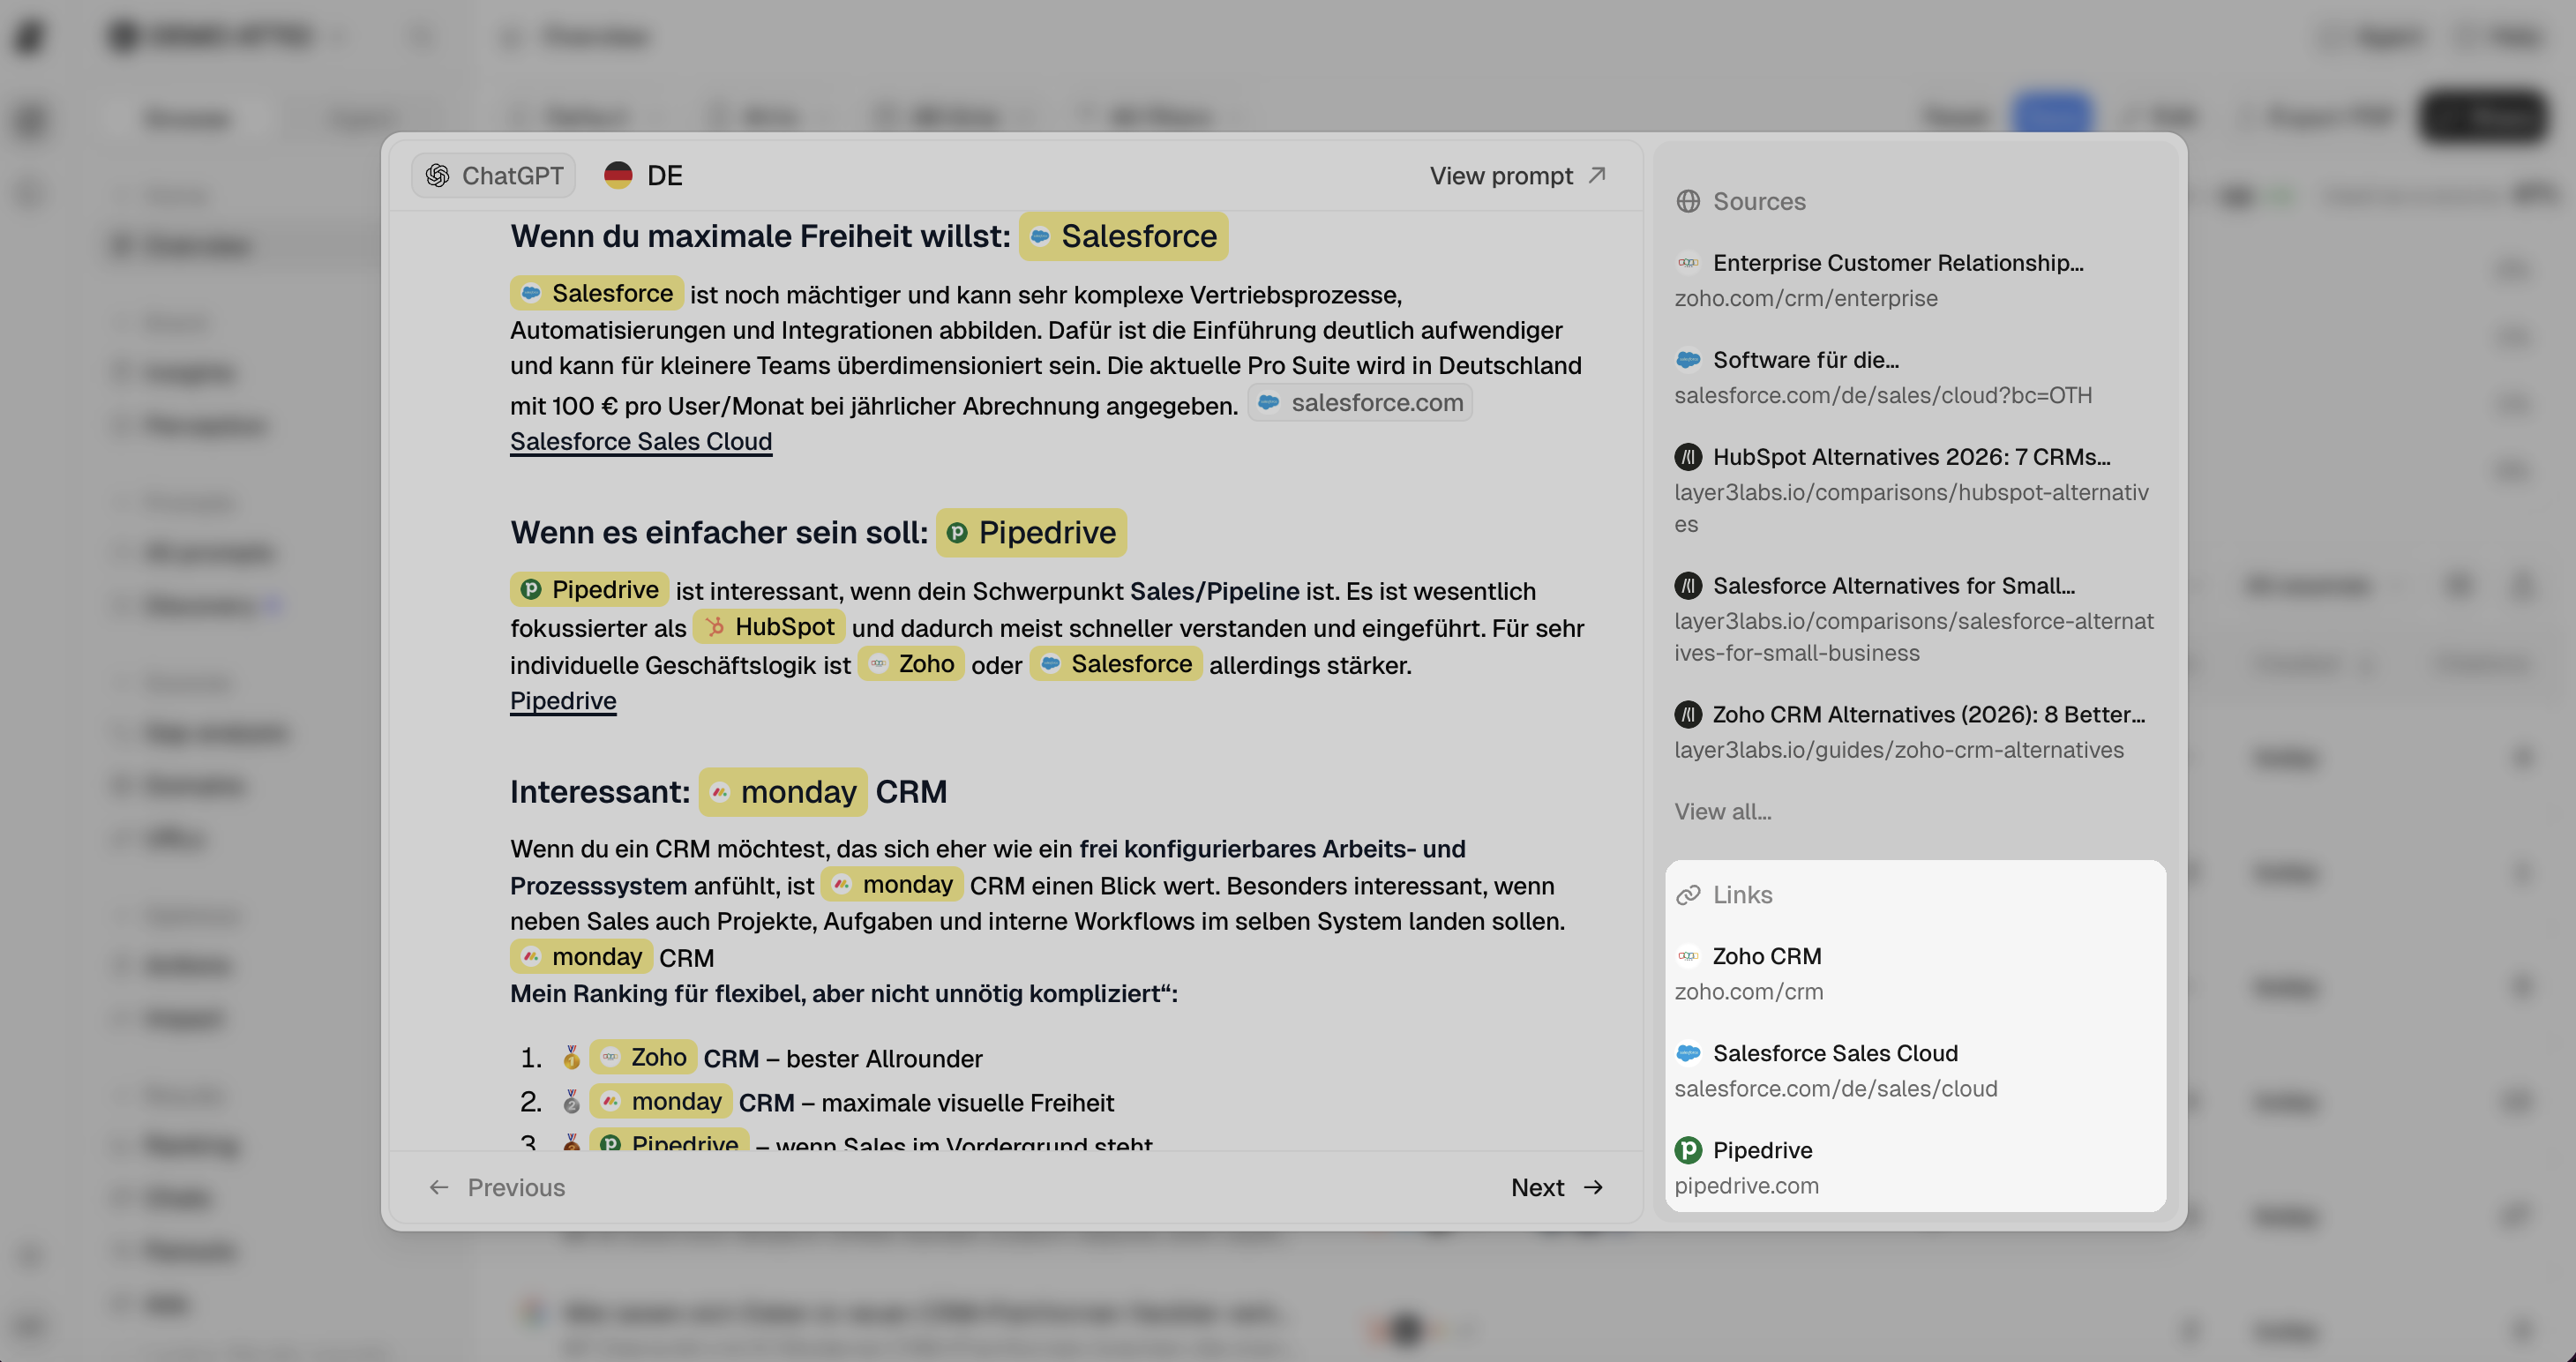Click Zoho tag in Pipedrive paragraph
The width and height of the screenshot is (2576, 1362).
911,664
